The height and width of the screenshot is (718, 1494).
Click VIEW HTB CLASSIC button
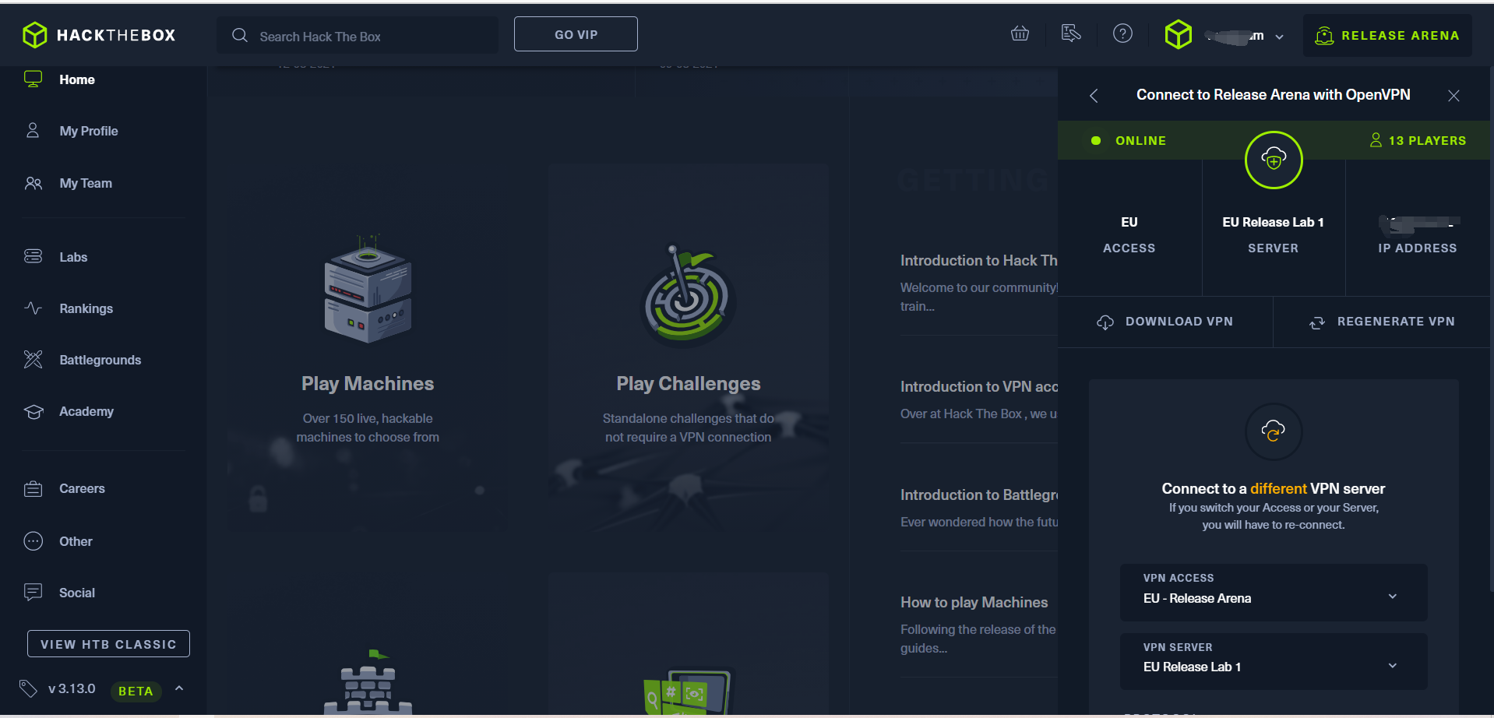point(108,644)
